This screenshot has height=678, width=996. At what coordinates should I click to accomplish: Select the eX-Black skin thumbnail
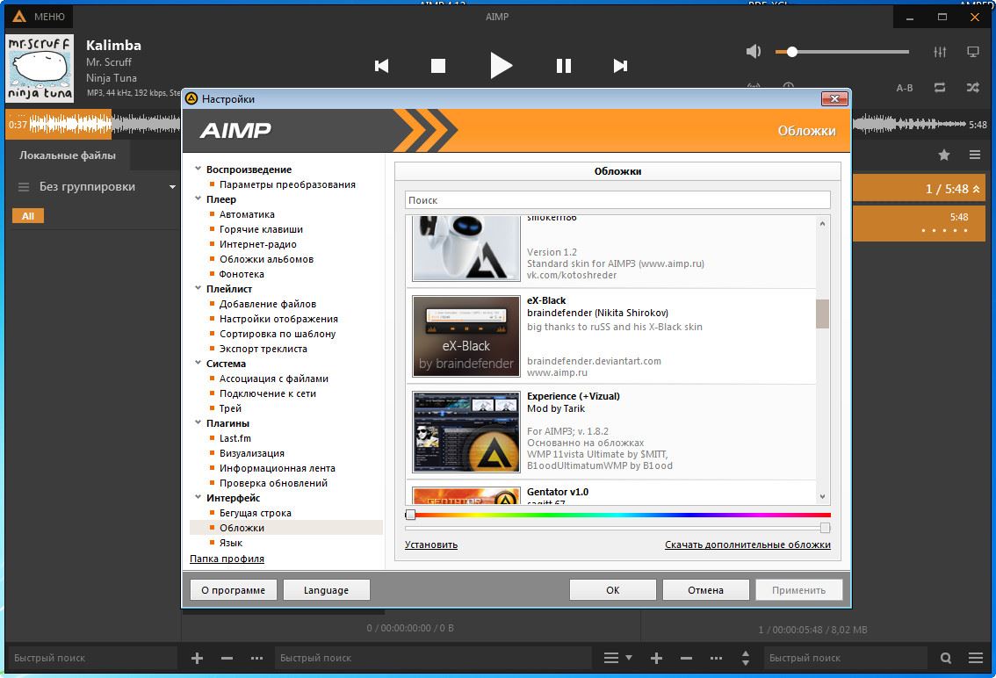(x=466, y=336)
